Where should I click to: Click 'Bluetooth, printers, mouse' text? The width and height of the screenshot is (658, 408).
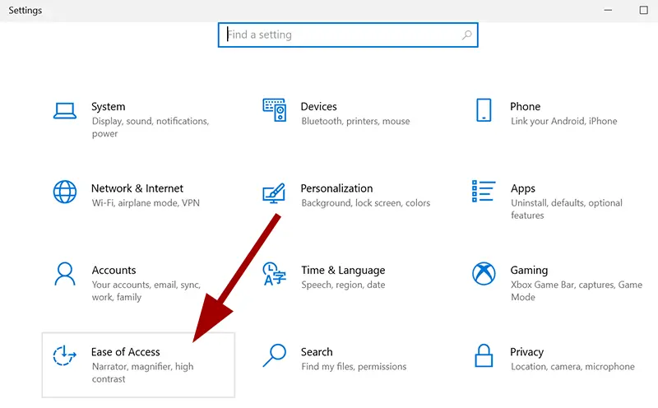click(x=355, y=121)
